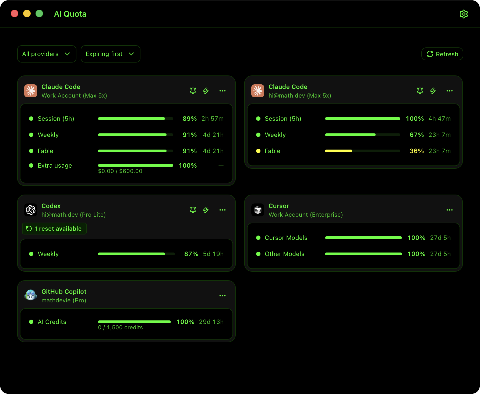
Task: Open more options for the Cursor card
Action: [x=450, y=210]
